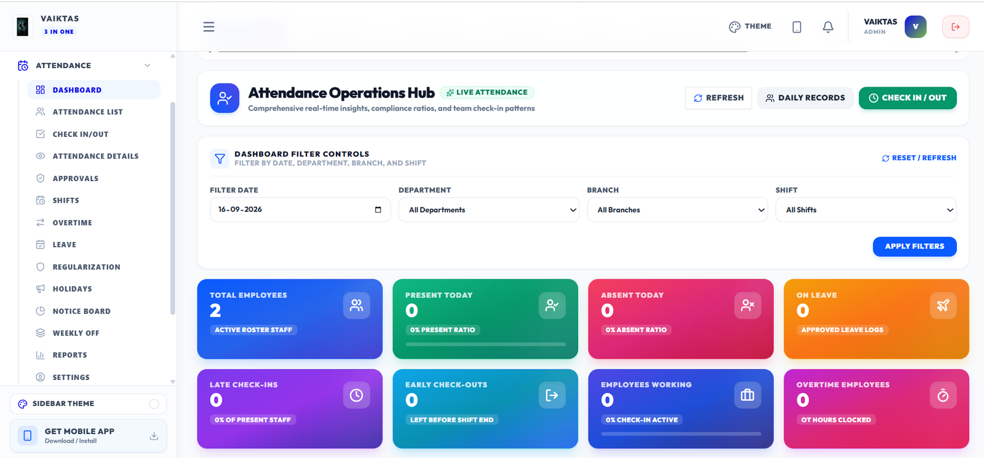
Task: Open the notifications bell
Action: (828, 27)
